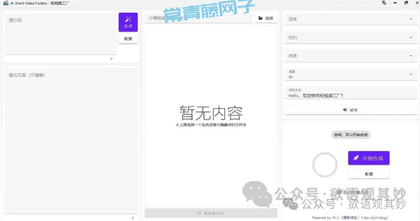Click the rocket 开始合成 button
This screenshot has height=221, width=420.
[x=368, y=158]
